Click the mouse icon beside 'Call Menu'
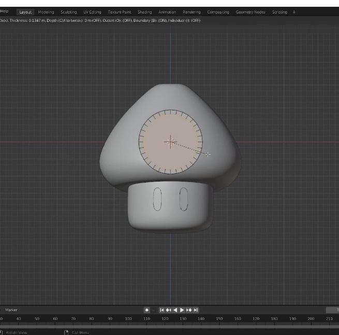This screenshot has height=335, width=339. click(66, 332)
